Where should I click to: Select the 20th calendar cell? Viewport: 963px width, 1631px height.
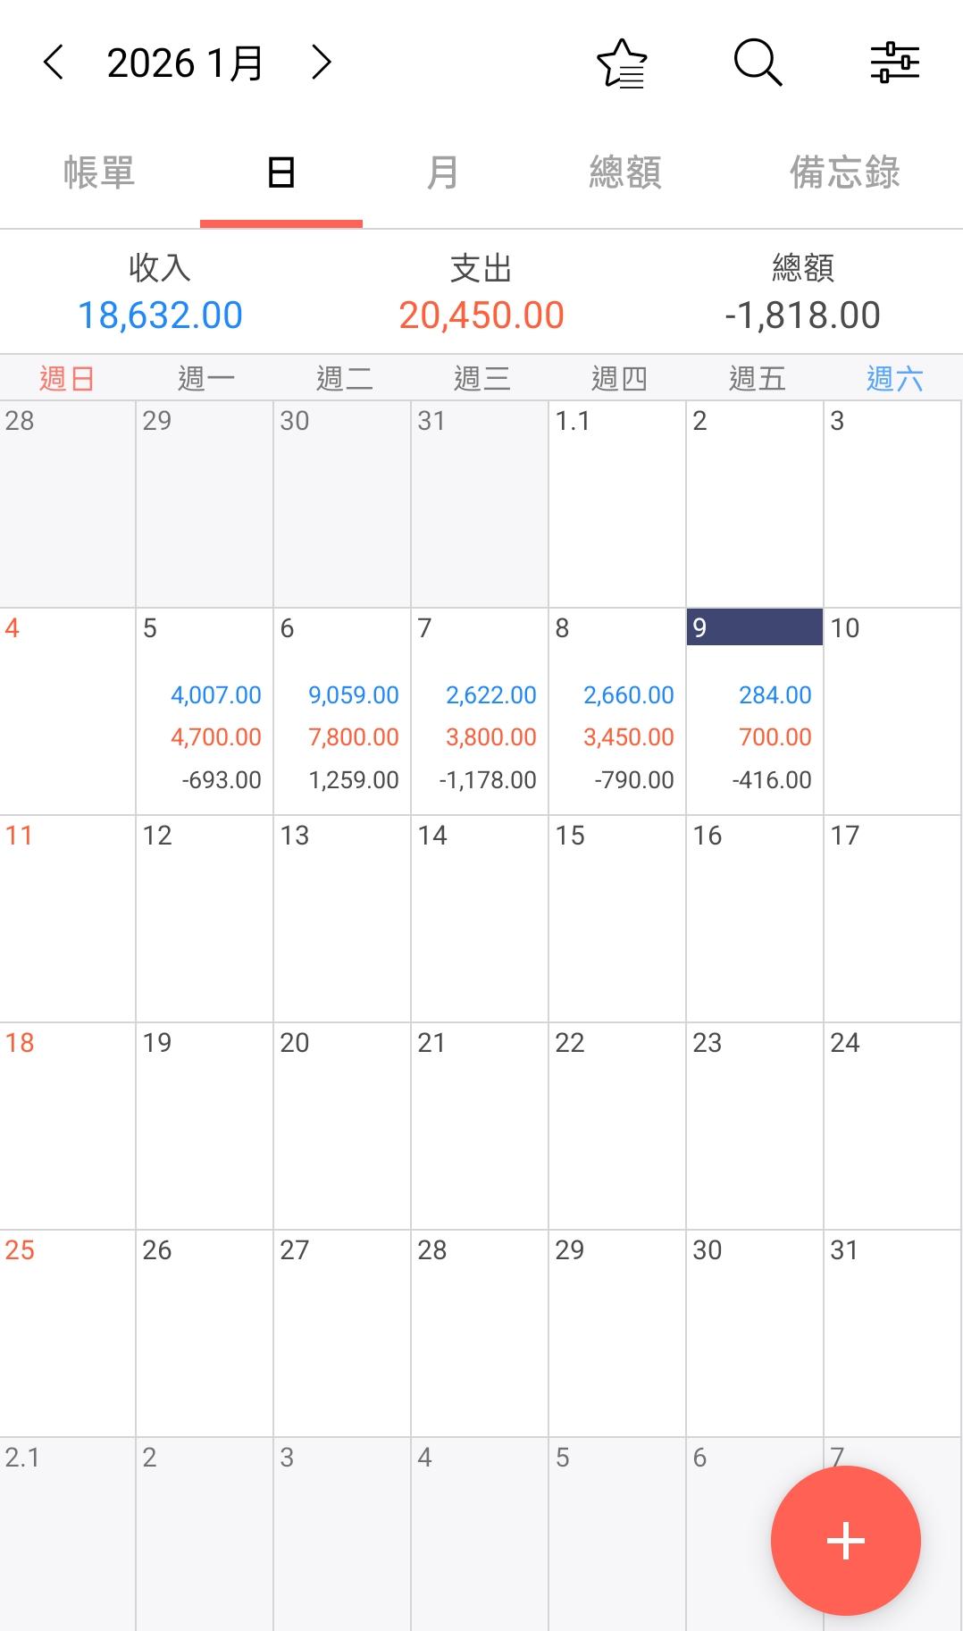tap(342, 1126)
